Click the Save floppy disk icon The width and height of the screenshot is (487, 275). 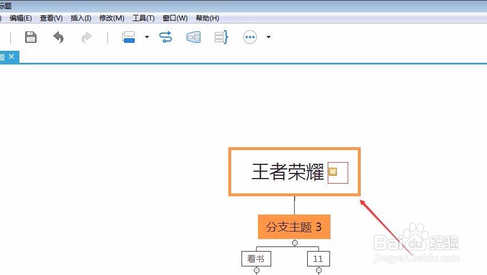(x=31, y=37)
